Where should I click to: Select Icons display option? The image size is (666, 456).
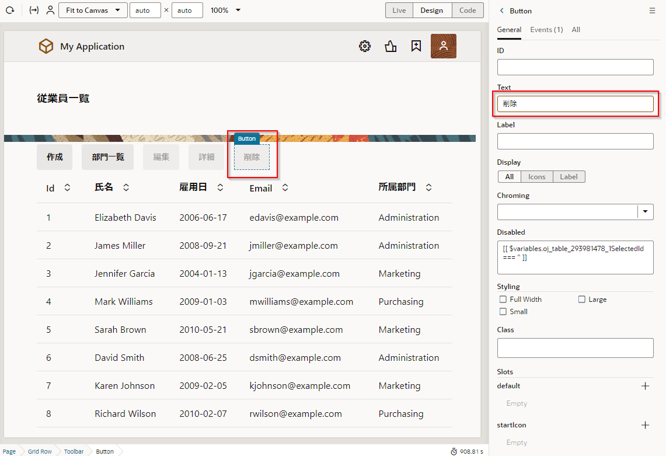click(536, 177)
